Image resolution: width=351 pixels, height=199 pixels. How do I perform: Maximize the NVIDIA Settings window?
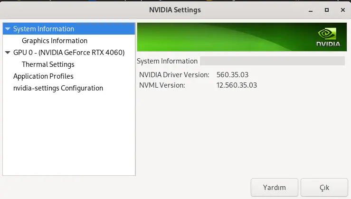point(327,10)
